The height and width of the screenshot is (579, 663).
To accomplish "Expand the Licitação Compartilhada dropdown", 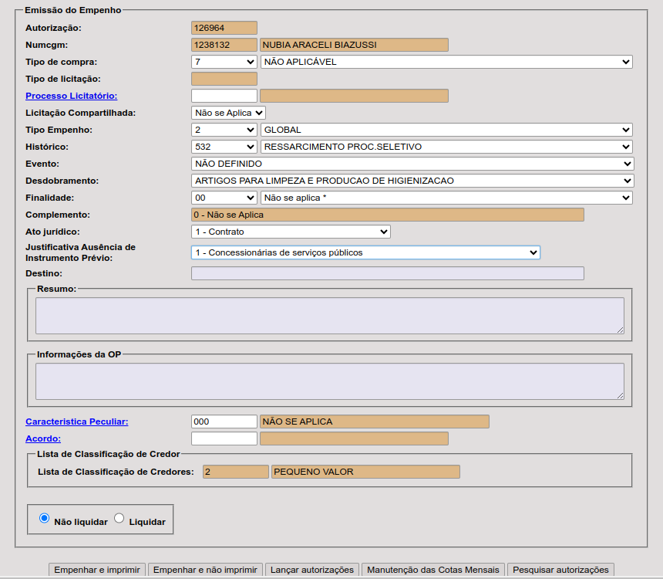I will click(229, 113).
